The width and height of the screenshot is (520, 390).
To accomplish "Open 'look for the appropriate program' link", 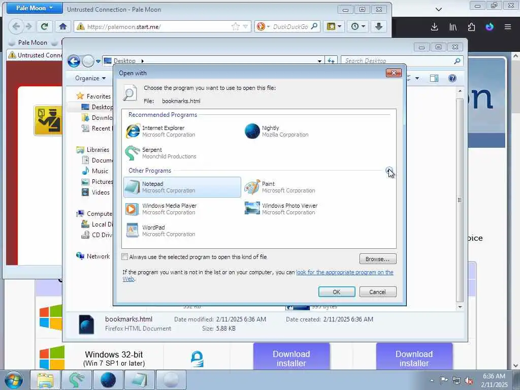I will (x=345, y=272).
